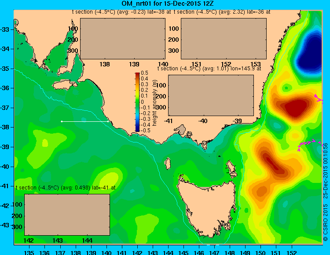
Task: Click the 300 depth label of lat=-41 inset
Action: (17, 227)
